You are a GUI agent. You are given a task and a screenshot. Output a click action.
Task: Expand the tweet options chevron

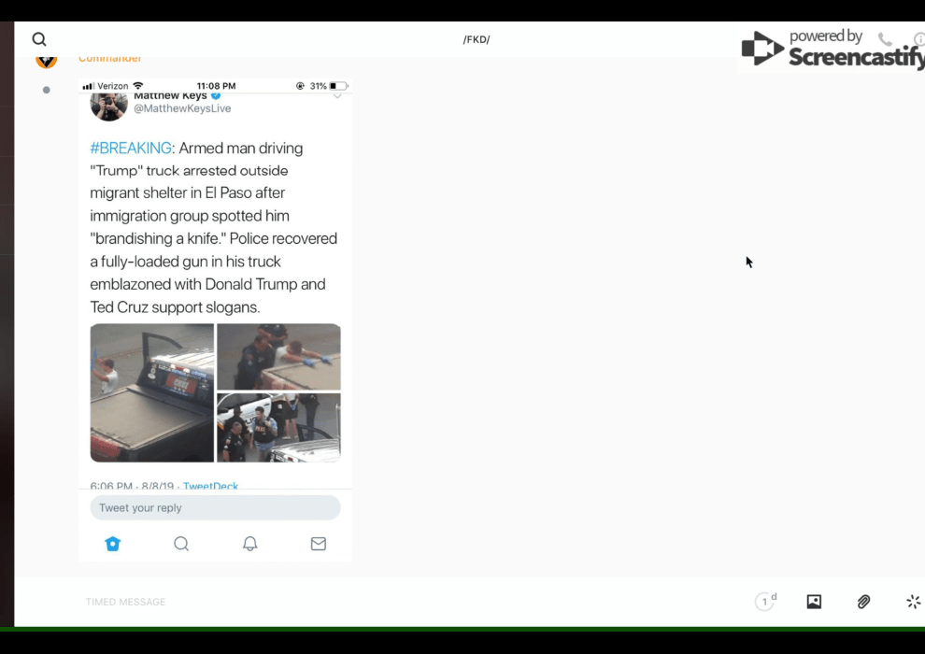point(337,96)
